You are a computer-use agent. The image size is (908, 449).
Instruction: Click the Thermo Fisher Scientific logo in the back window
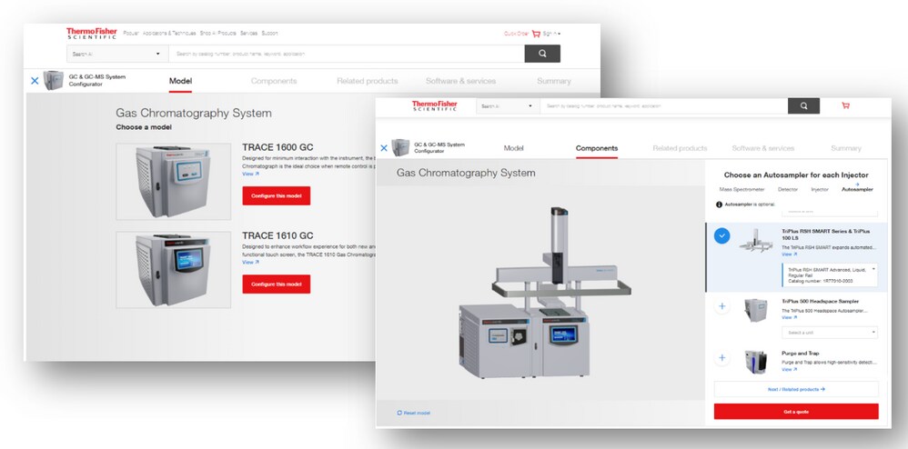[88, 34]
